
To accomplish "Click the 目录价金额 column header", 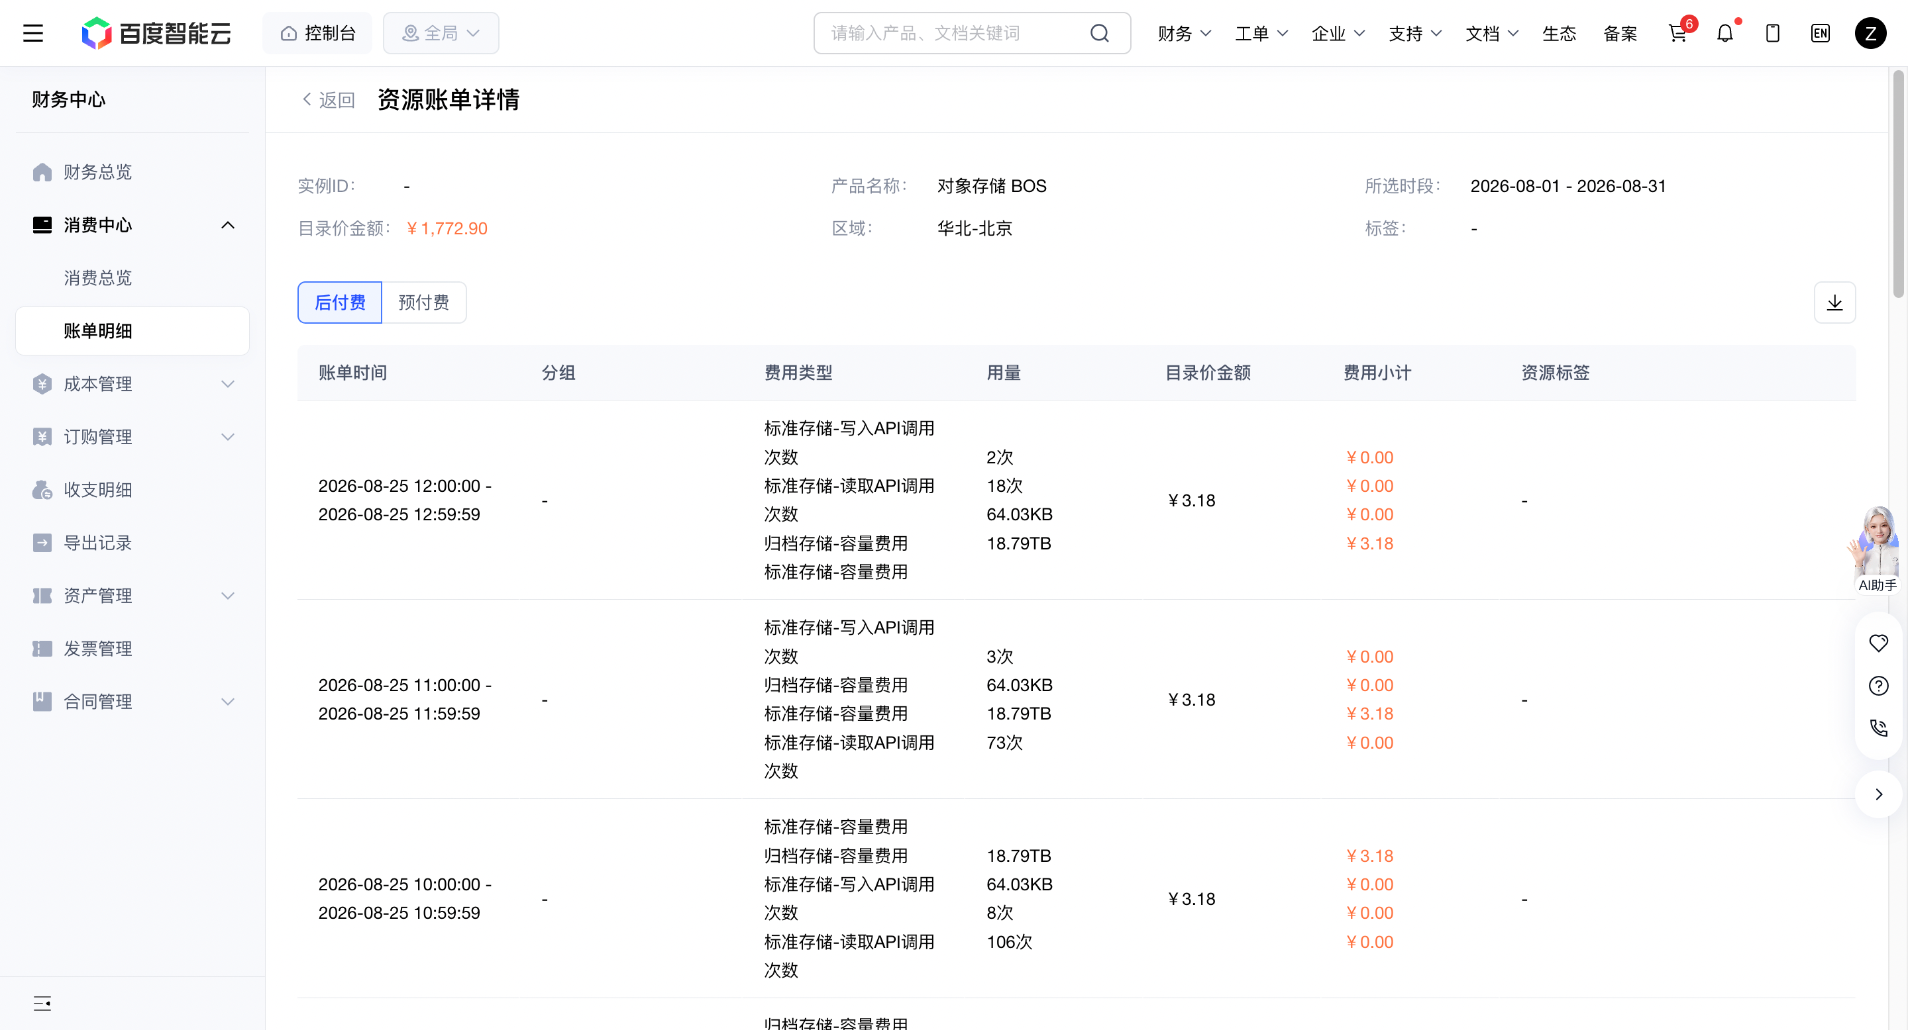I will pos(1207,372).
